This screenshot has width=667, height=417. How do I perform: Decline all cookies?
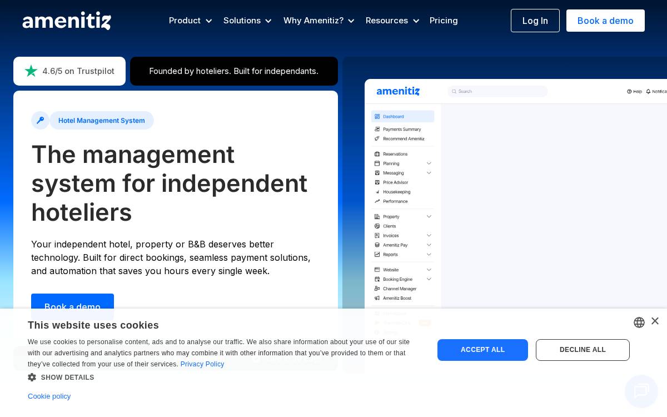583,350
